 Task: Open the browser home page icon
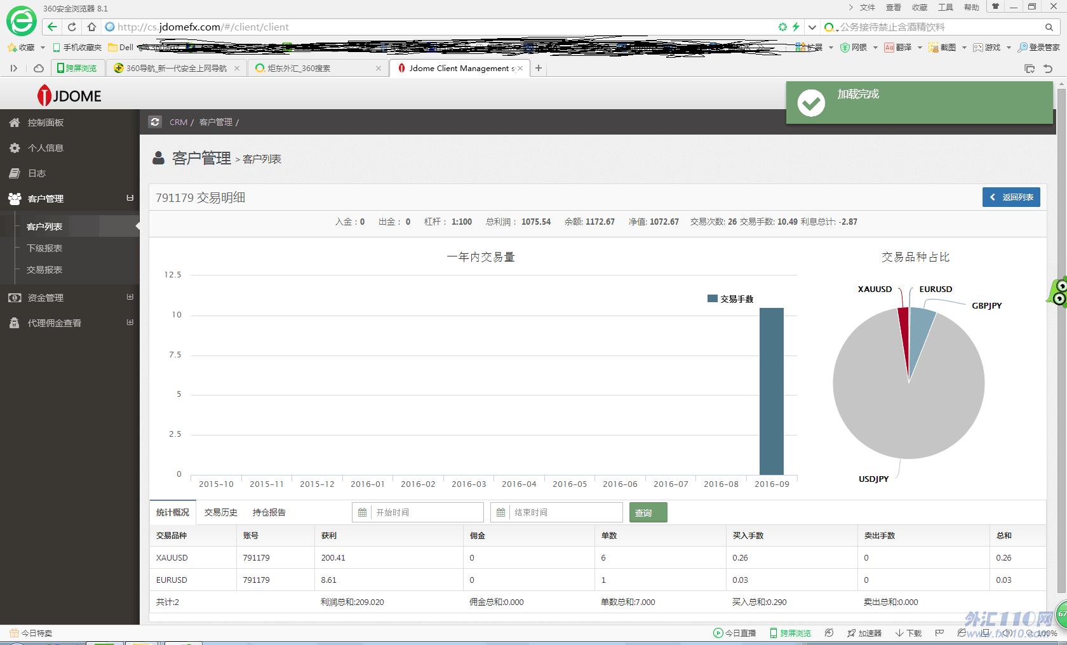pyautogui.click(x=92, y=27)
